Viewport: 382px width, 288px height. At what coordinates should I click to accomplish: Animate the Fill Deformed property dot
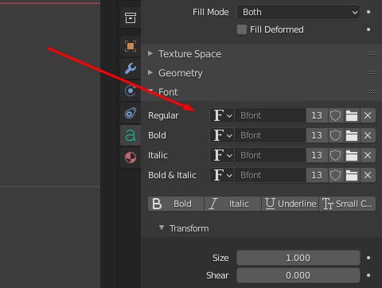pos(368,29)
